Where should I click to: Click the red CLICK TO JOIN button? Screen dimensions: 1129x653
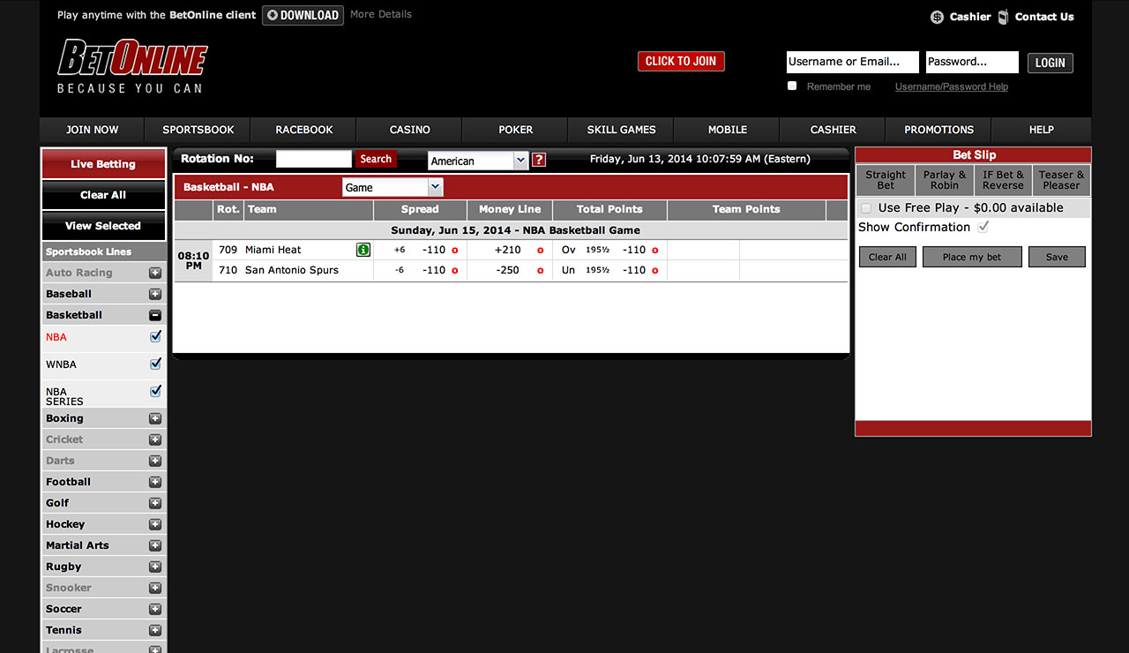681,61
